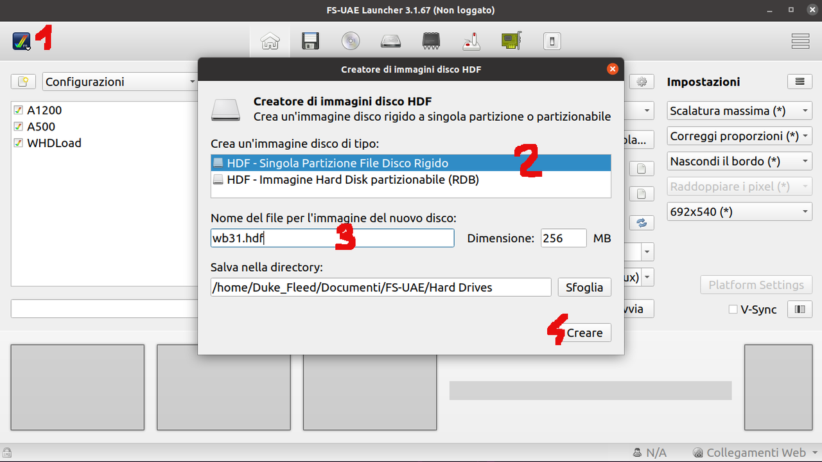Open the additional options switch tab
Image resolution: width=822 pixels, height=462 pixels.
pos(552,42)
